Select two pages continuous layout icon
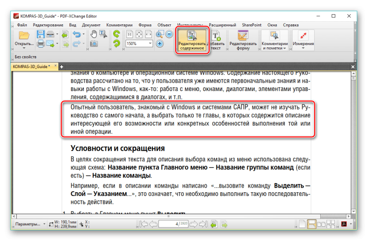368x241 pixels. pos(330,224)
